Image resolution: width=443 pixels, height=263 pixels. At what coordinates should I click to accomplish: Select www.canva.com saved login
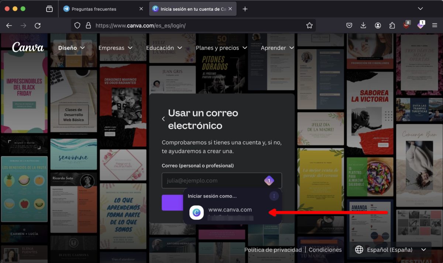point(233,213)
